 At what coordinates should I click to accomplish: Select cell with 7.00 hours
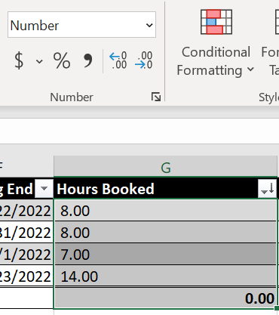coord(165,255)
